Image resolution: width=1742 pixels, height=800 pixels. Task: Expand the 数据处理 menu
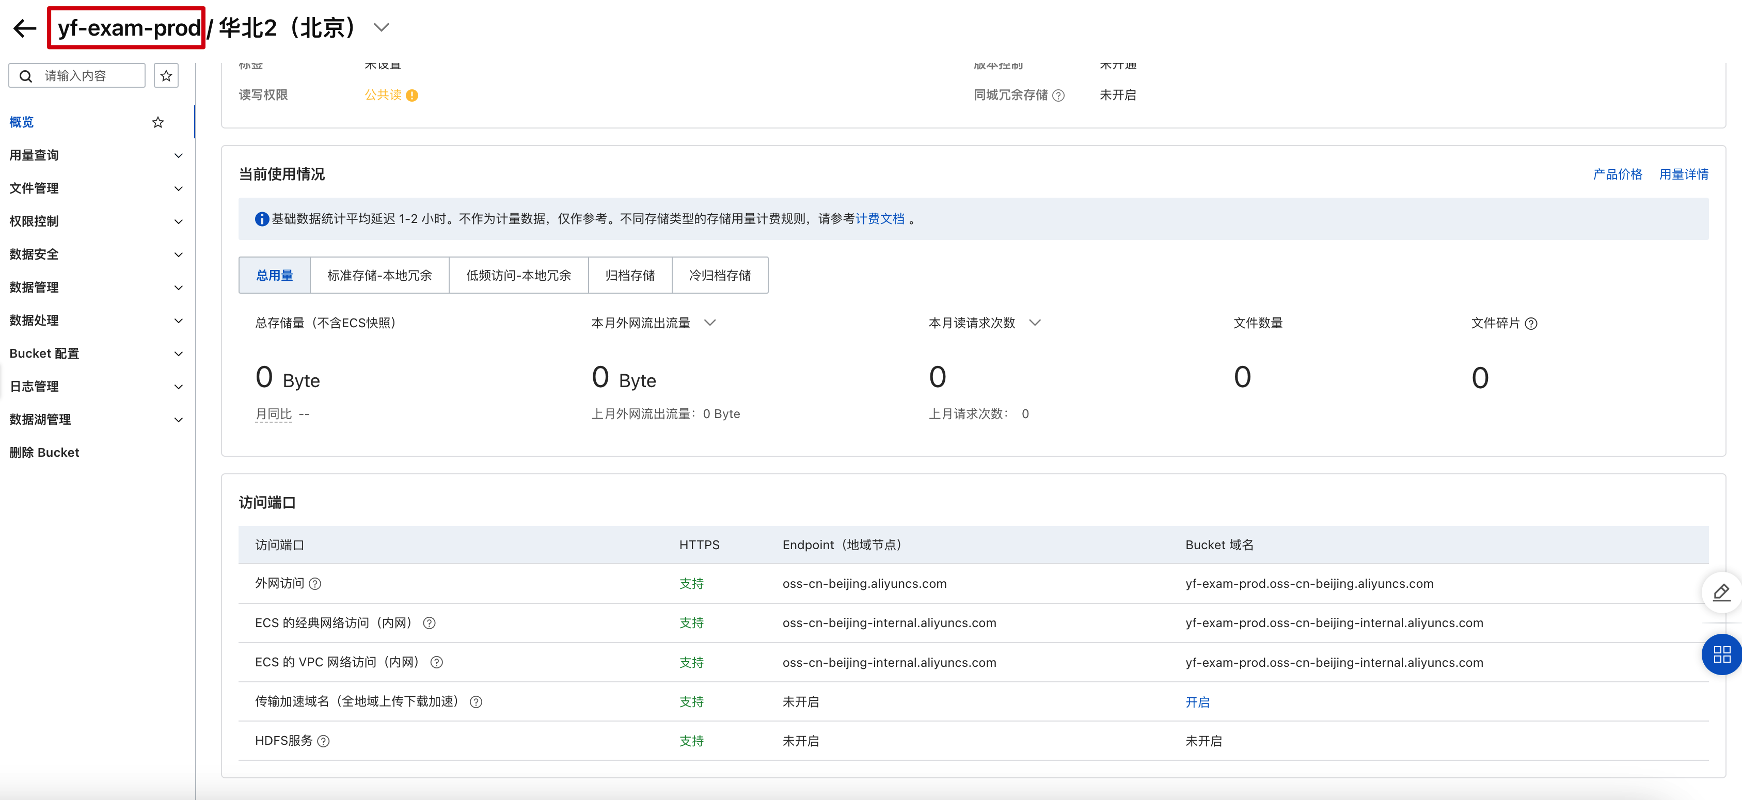pos(96,321)
